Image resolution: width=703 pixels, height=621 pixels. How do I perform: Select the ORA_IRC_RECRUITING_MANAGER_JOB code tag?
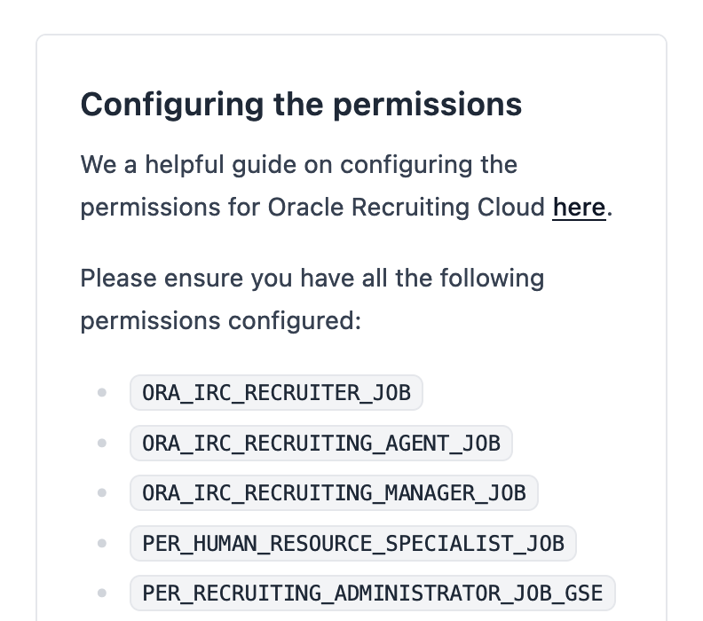334,493
